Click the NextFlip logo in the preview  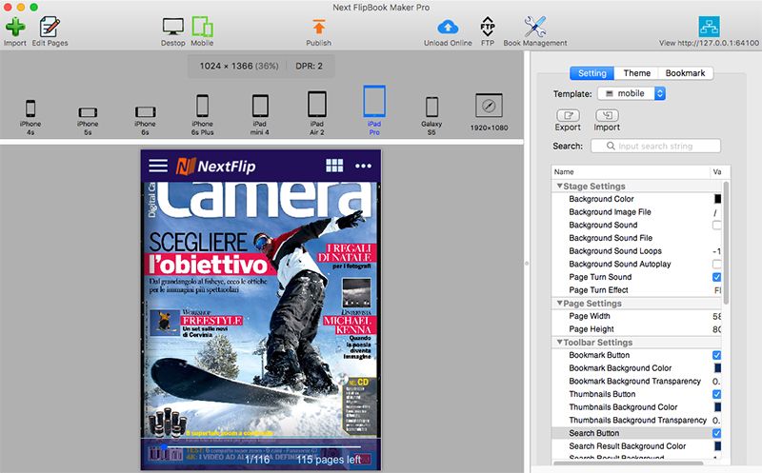[215, 167]
